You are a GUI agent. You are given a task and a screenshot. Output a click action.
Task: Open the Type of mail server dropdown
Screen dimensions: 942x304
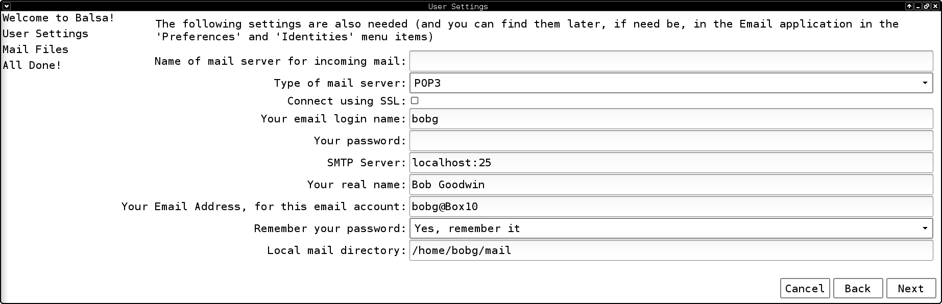click(671, 83)
